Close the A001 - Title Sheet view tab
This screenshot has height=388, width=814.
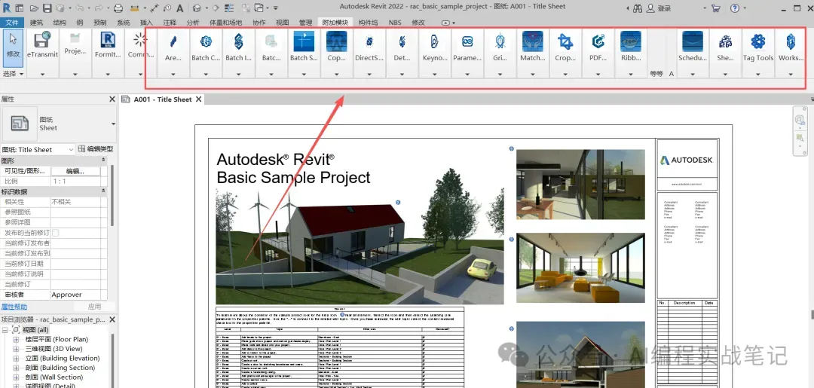(199, 99)
